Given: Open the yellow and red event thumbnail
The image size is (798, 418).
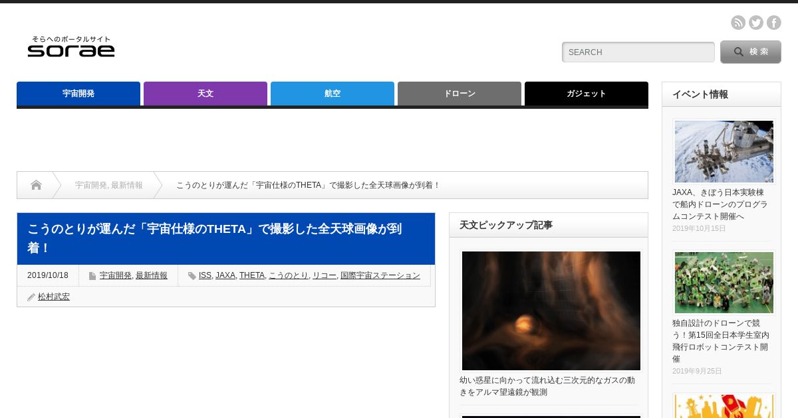Looking at the screenshot, I should [x=724, y=406].
